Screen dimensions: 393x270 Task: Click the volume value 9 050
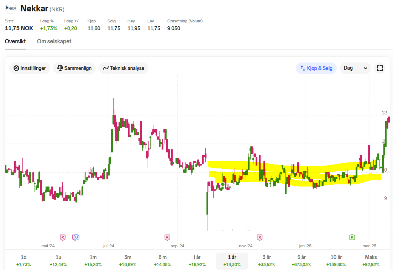click(174, 28)
